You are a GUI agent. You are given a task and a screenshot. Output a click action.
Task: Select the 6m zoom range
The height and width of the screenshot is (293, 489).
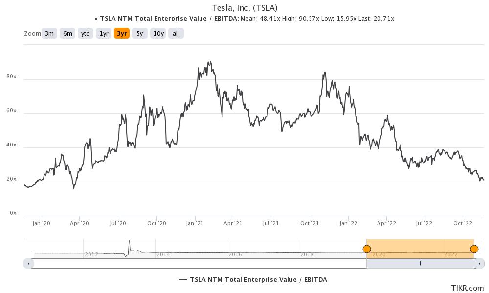67,33
